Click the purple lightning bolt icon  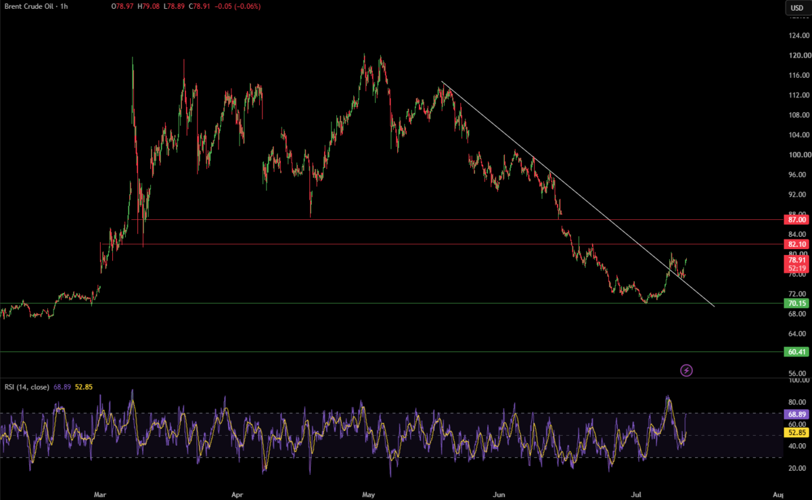click(x=686, y=370)
